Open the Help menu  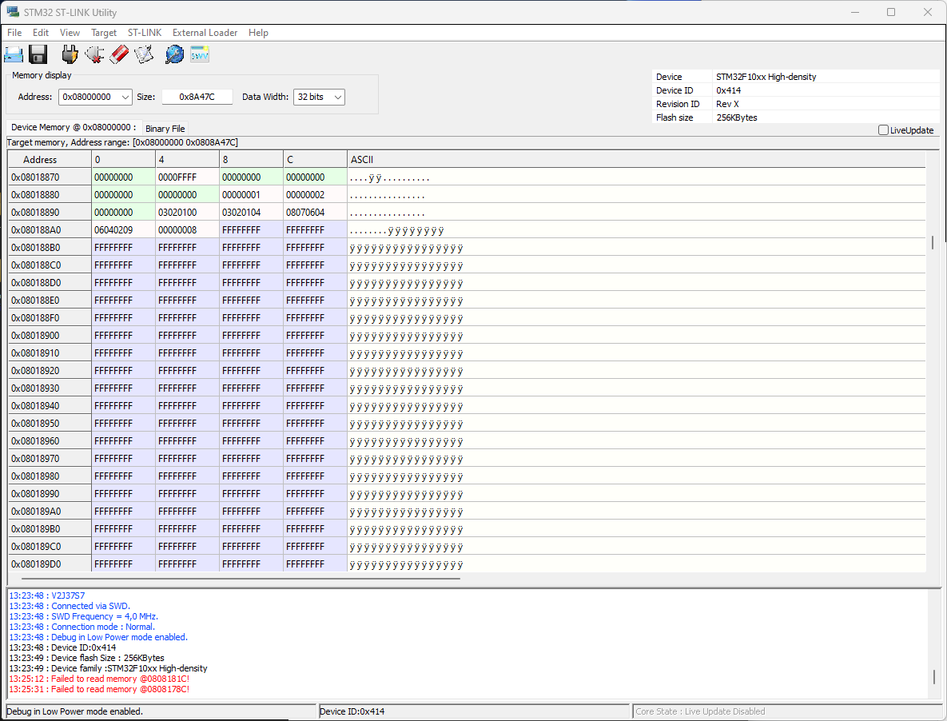(x=258, y=33)
